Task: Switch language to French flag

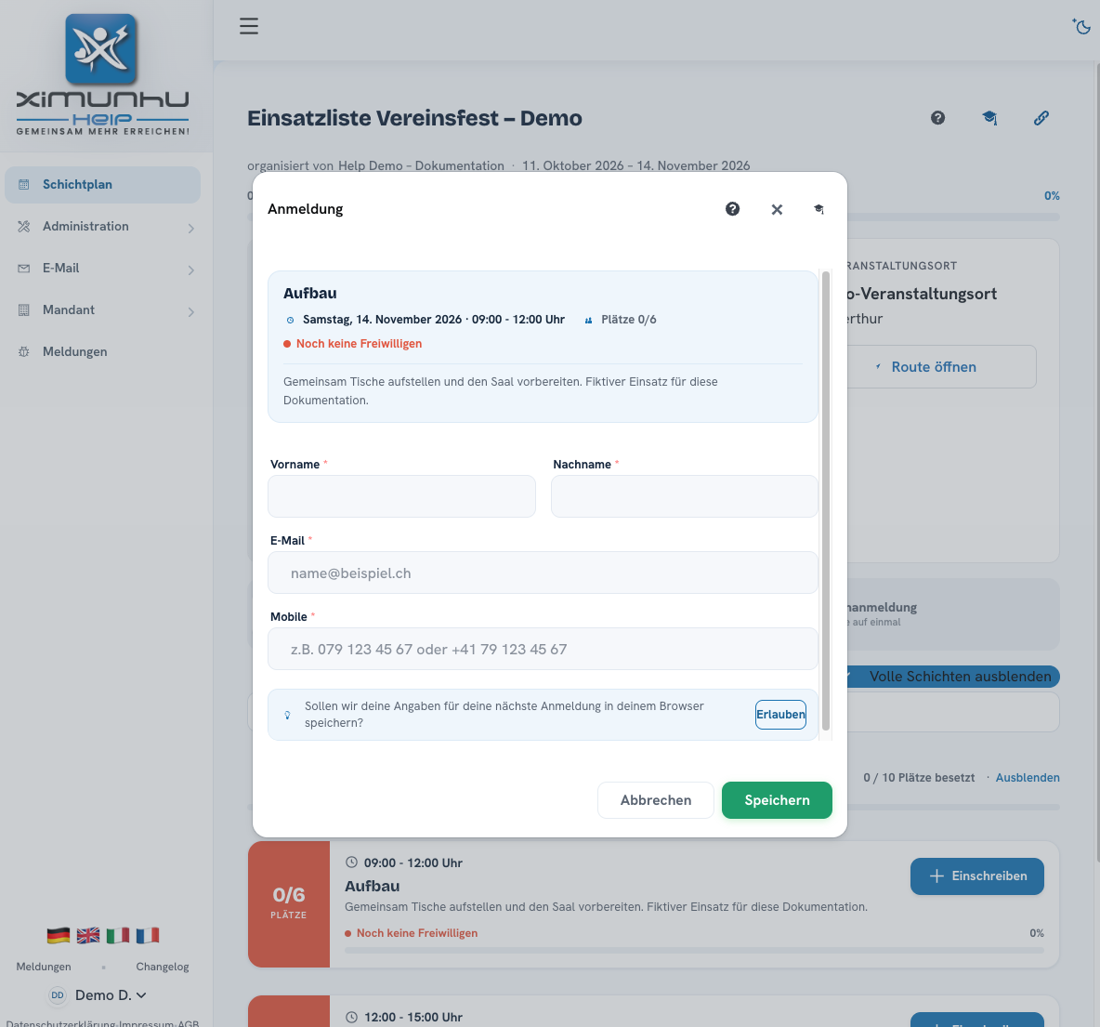Action: click(148, 935)
